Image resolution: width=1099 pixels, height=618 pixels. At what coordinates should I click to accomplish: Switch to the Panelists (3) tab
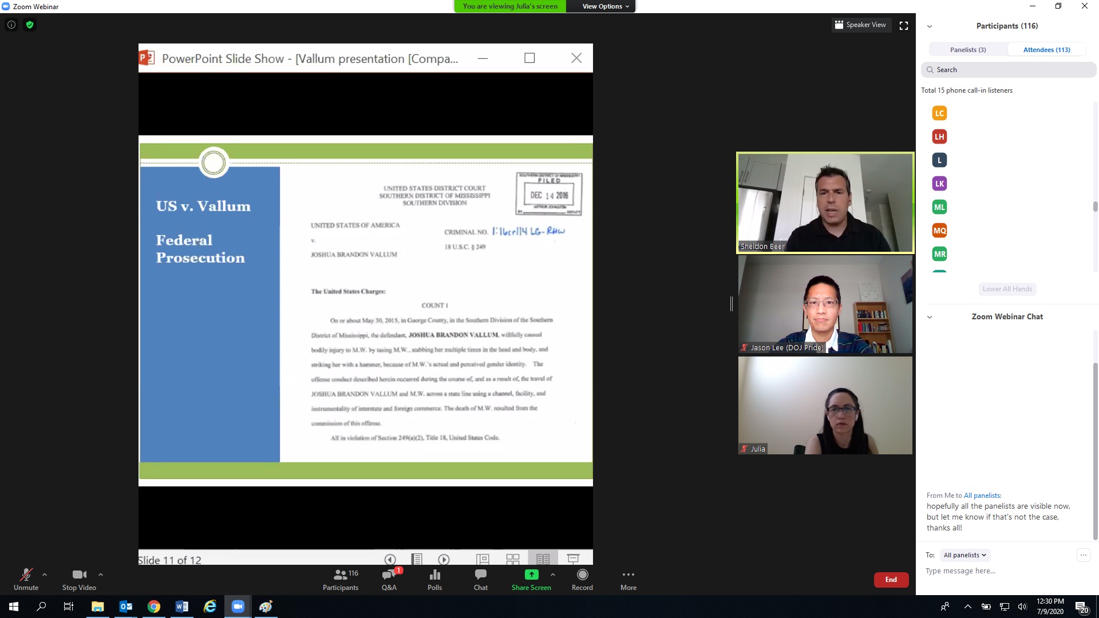coord(968,50)
